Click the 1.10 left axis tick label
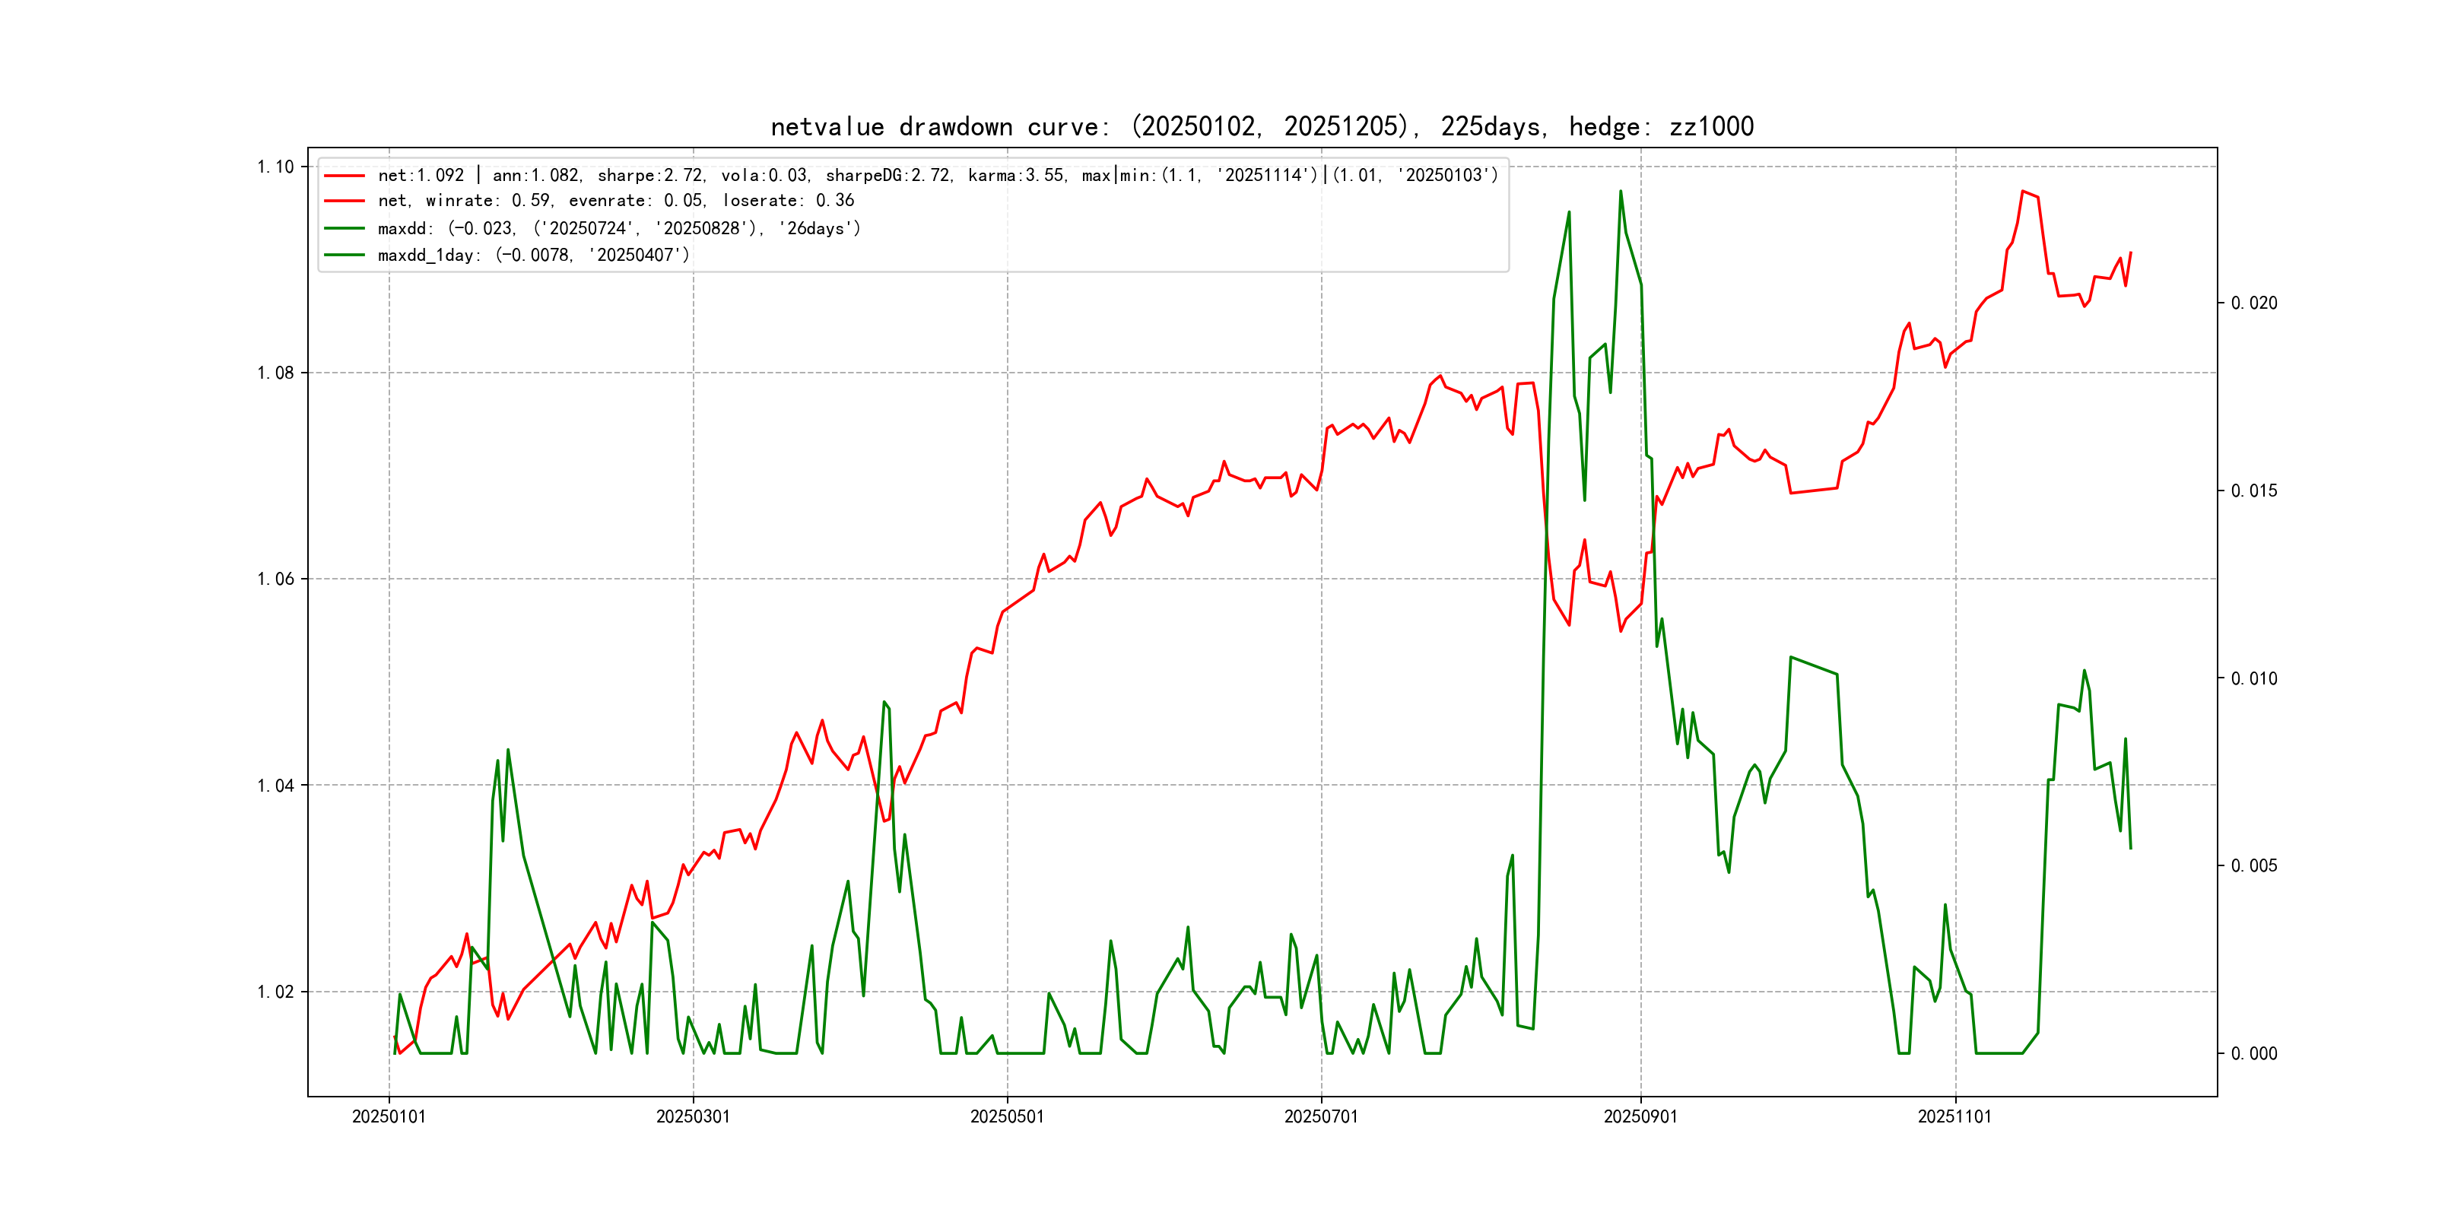This screenshot has width=2464, height=1232. coord(275,167)
